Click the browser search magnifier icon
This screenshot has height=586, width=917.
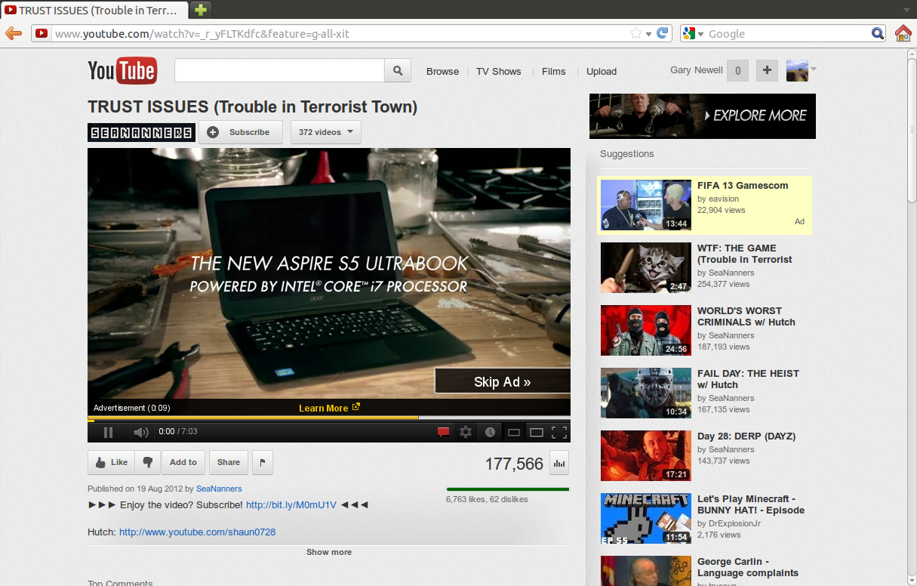coord(878,33)
